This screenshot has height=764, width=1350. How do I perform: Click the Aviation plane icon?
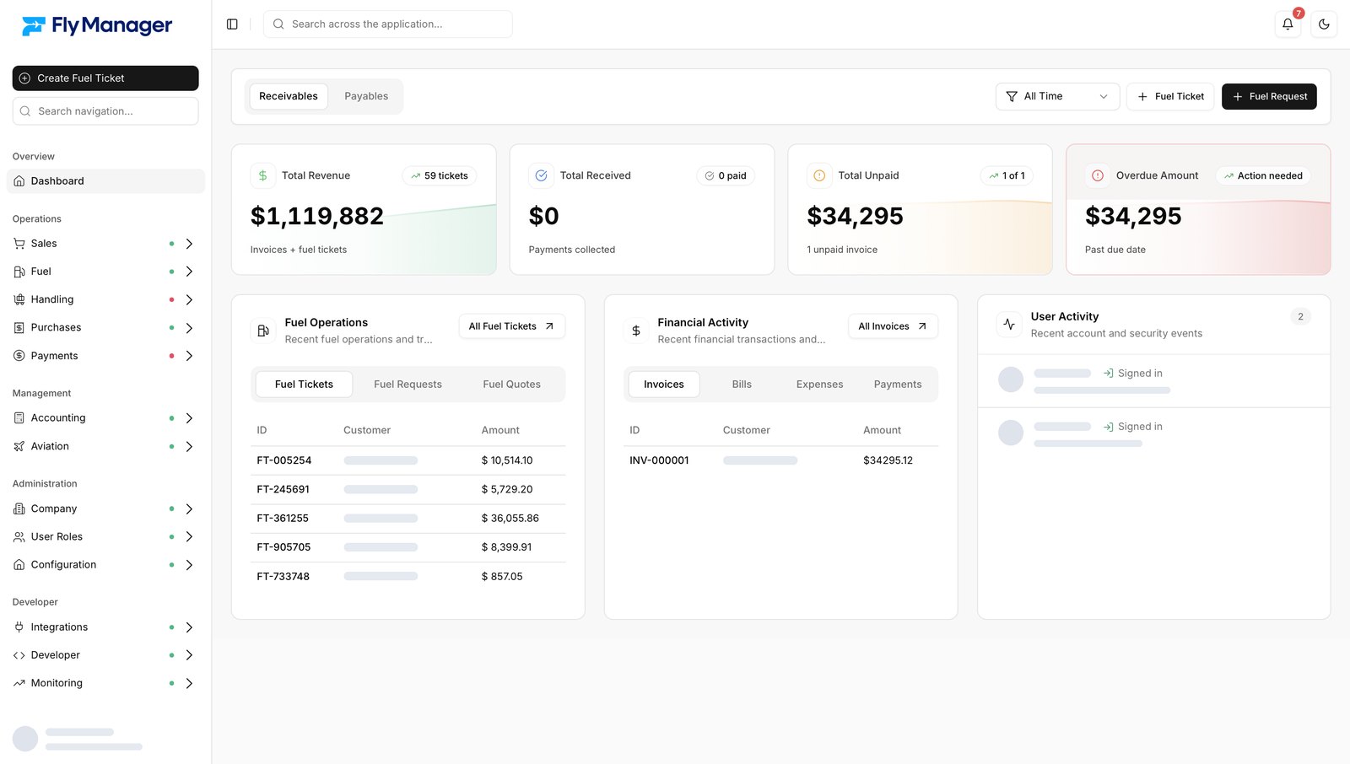coord(19,446)
